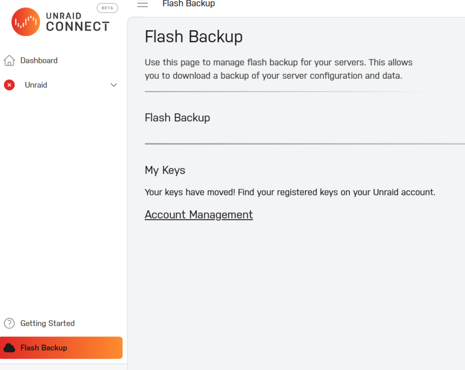The image size is (465, 370).
Task: Click the large Flash Backup page heading
Action: click(194, 37)
